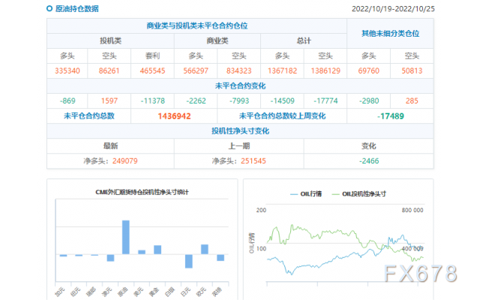Click the other short value 50813

pos(412,70)
